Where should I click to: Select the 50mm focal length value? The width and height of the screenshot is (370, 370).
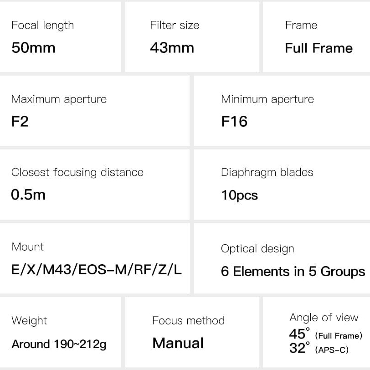pos(34,48)
